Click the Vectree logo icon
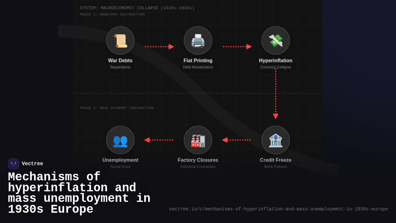Screen dimensions: 396x223 point(14,164)
